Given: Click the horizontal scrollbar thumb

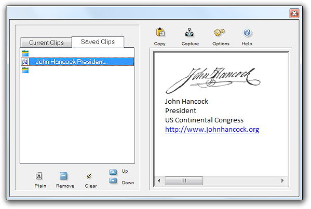Looking at the screenshot, I should [184, 180].
